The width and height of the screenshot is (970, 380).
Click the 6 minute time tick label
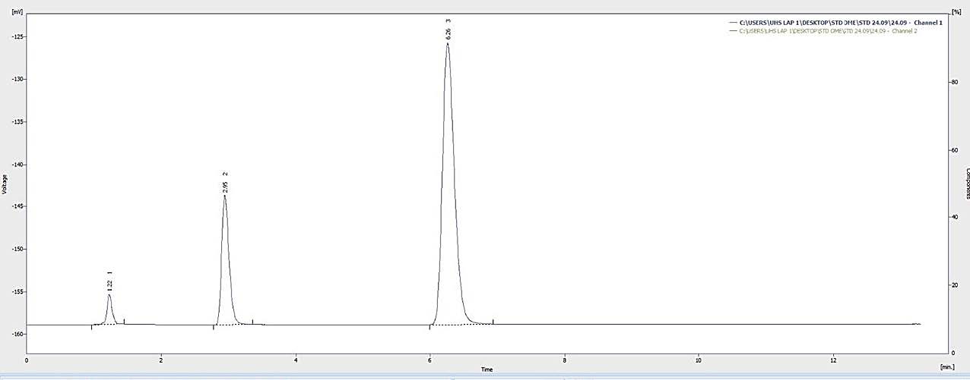pos(430,360)
